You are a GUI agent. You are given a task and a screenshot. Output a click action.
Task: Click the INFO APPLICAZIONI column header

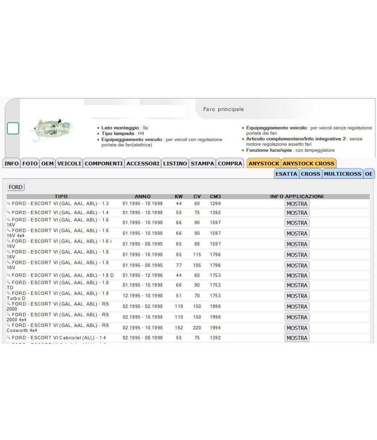coord(297,197)
